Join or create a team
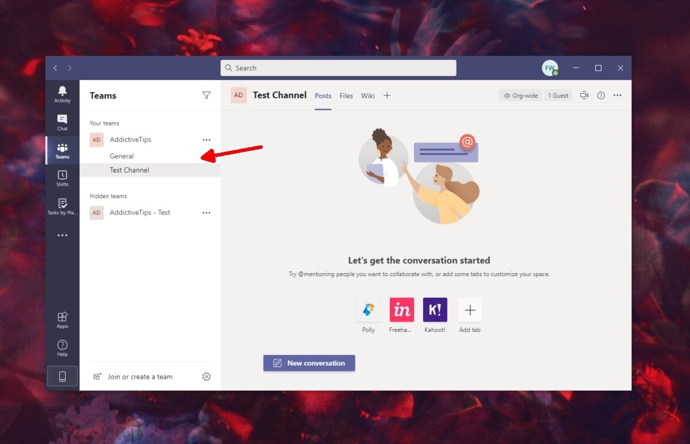The width and height of the screenshot is (690, 444). tap(139, 376)
